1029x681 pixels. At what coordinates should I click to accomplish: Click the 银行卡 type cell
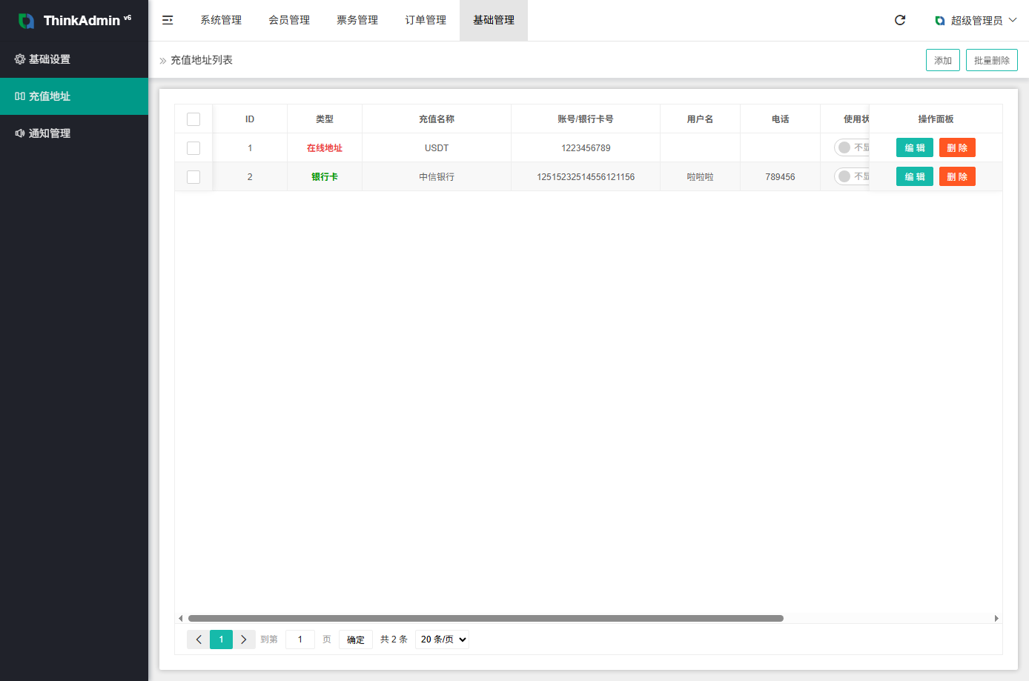click(x=325, y=177)
